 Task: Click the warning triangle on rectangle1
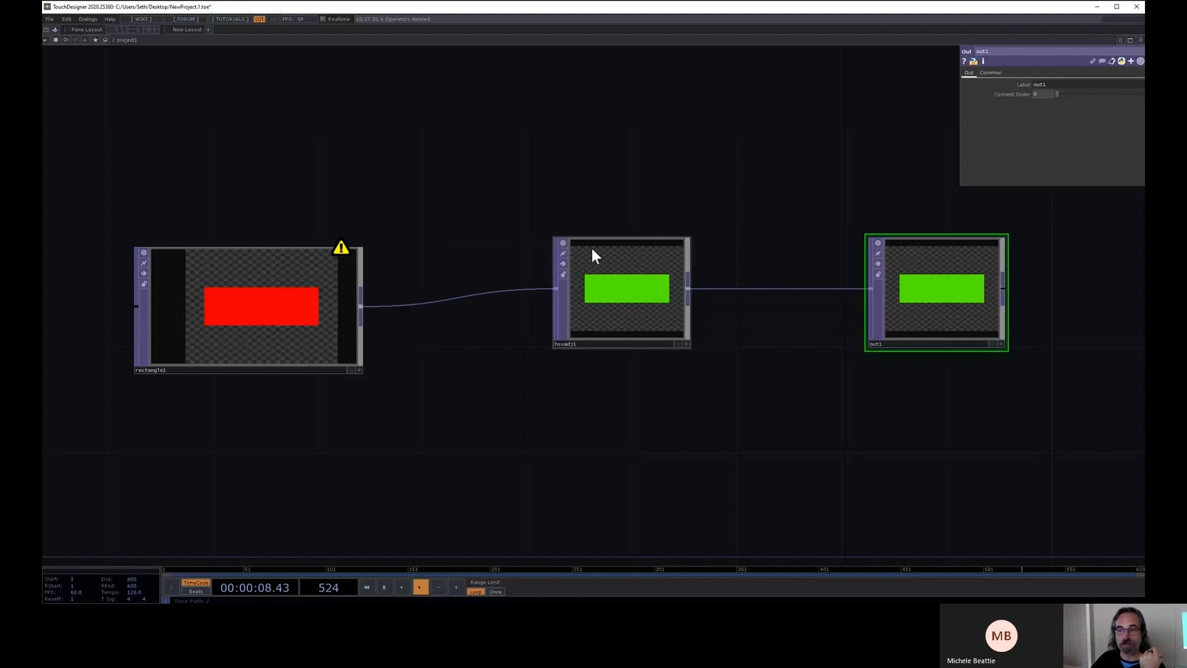[x=341, y=248]
